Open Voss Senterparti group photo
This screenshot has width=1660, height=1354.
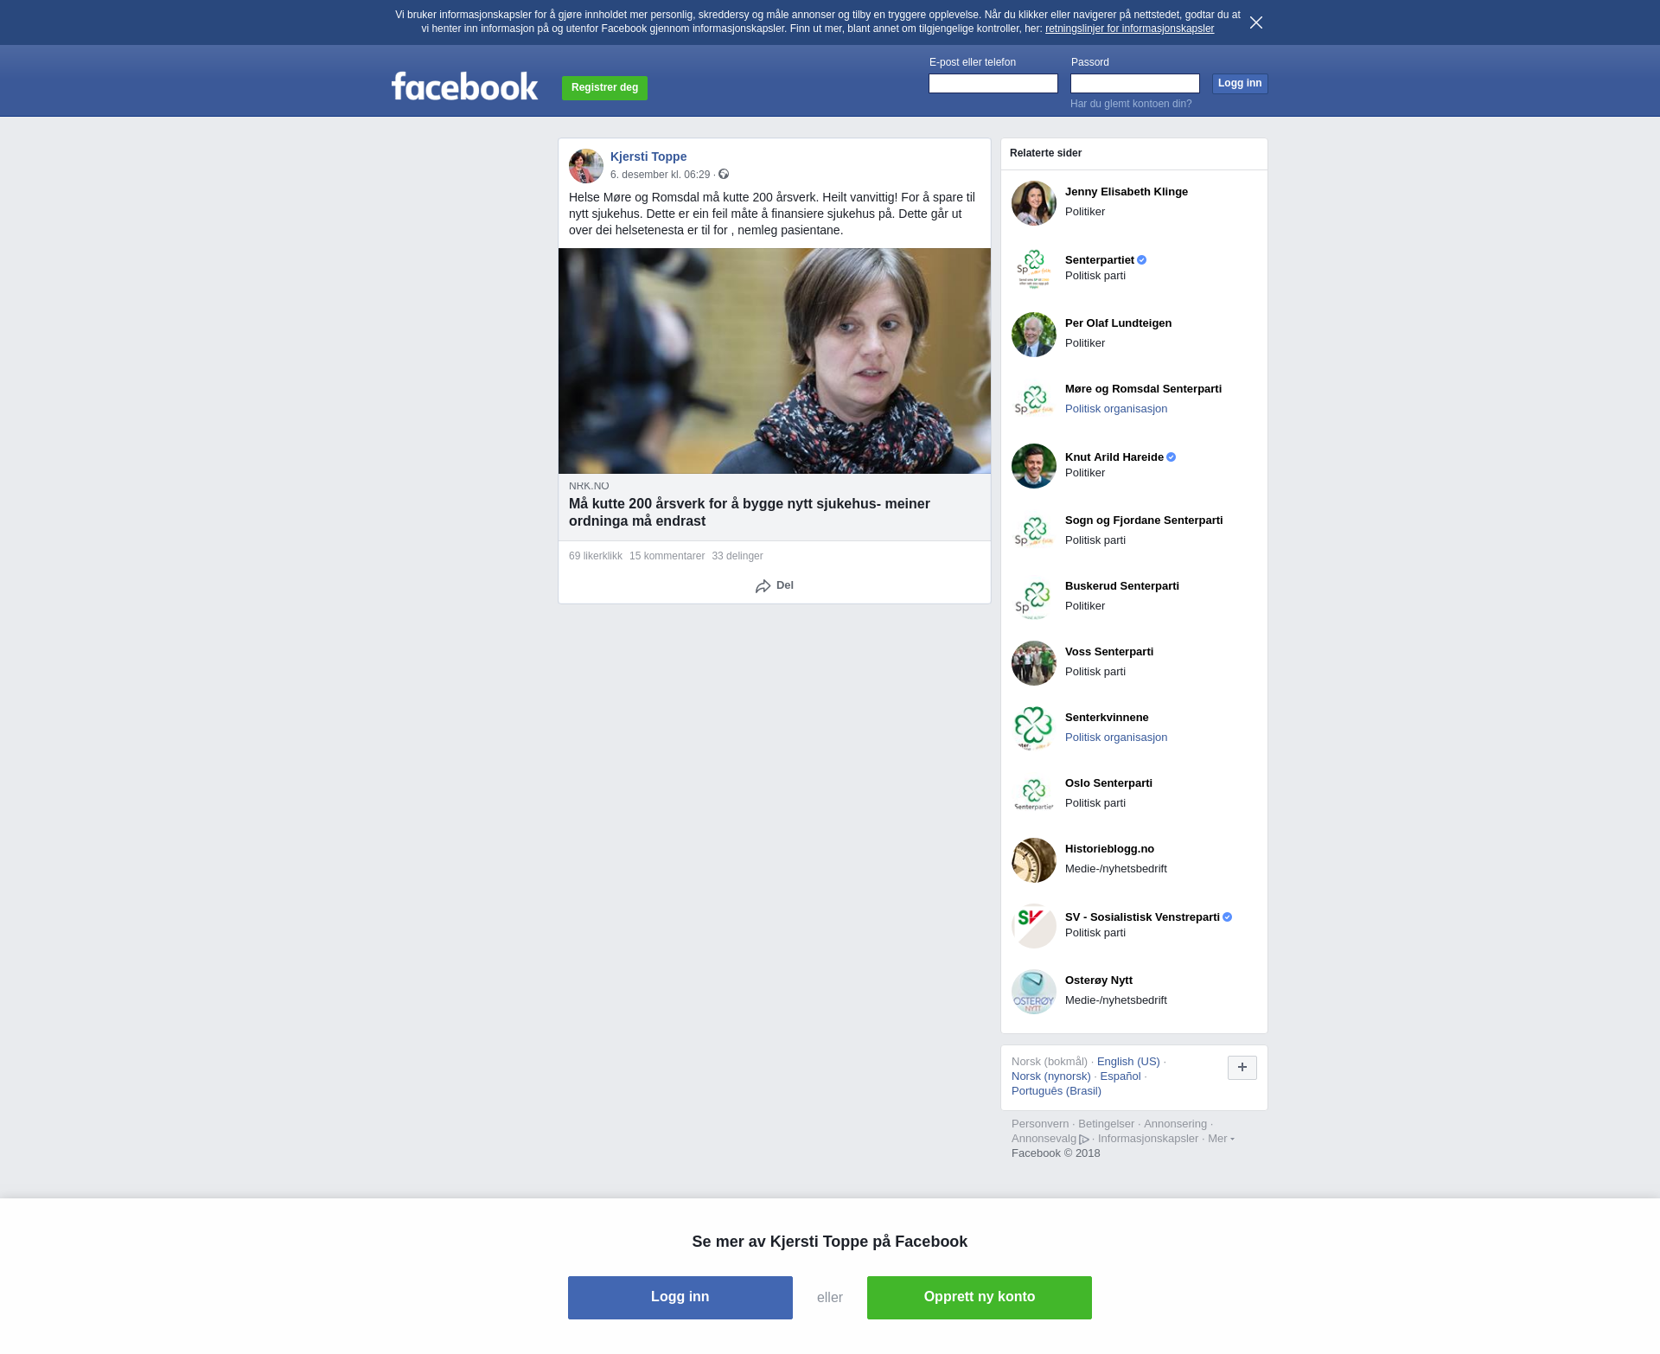[1034, 663]
